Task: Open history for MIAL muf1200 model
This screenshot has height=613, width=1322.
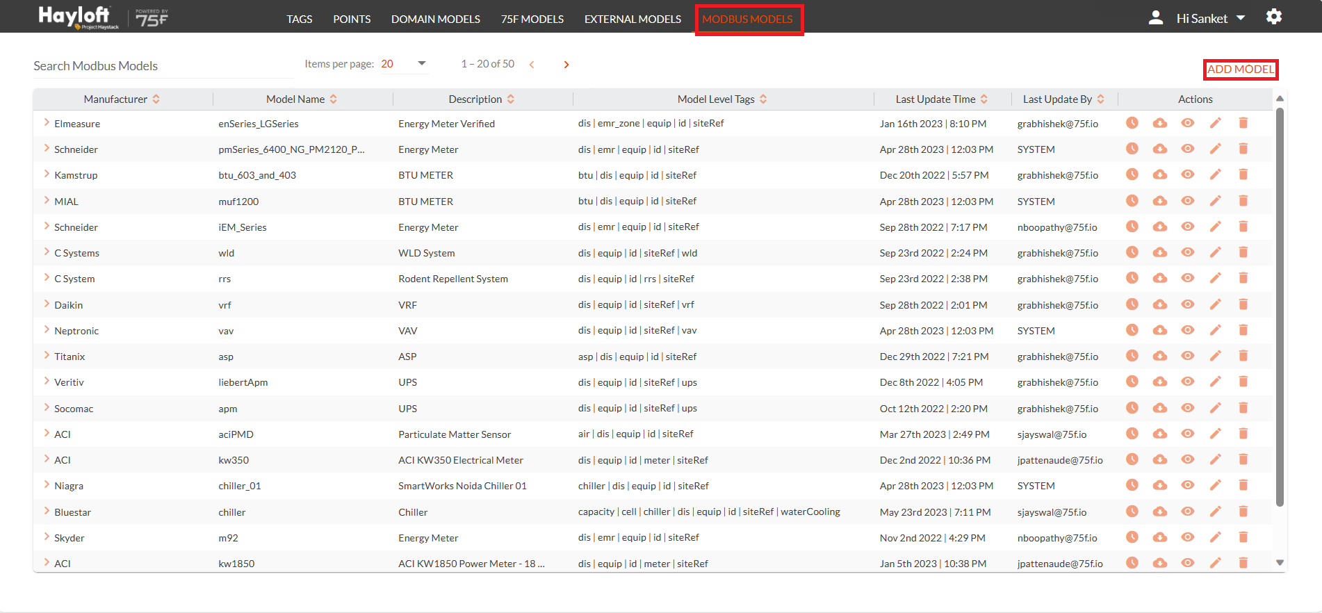Action: click(x=1132, y=201)
